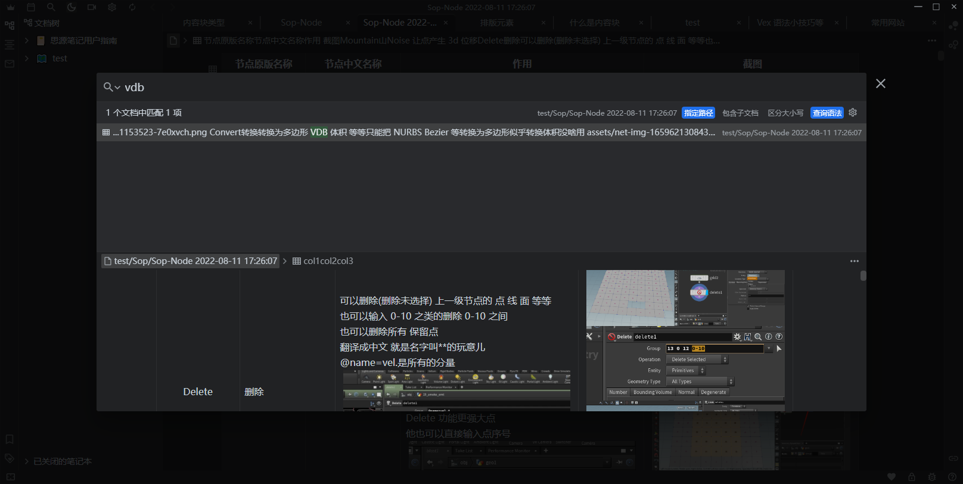
Task: Close the Vex 语法小技巧等 tab
Action: coord(837,23)
